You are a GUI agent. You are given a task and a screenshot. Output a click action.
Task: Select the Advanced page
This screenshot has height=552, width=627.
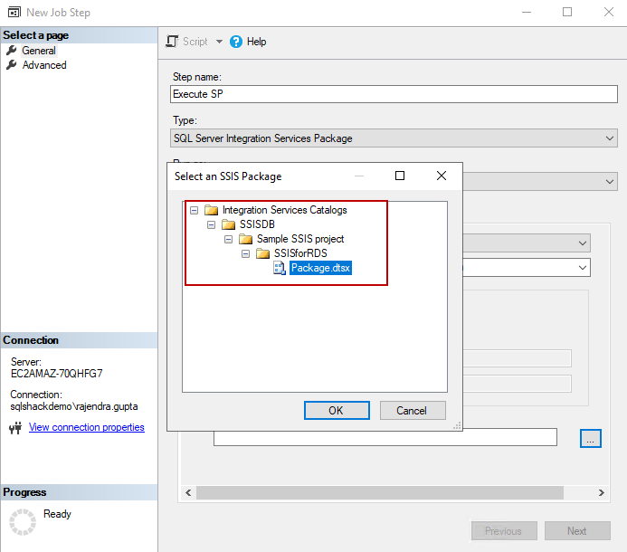point(44,65)
